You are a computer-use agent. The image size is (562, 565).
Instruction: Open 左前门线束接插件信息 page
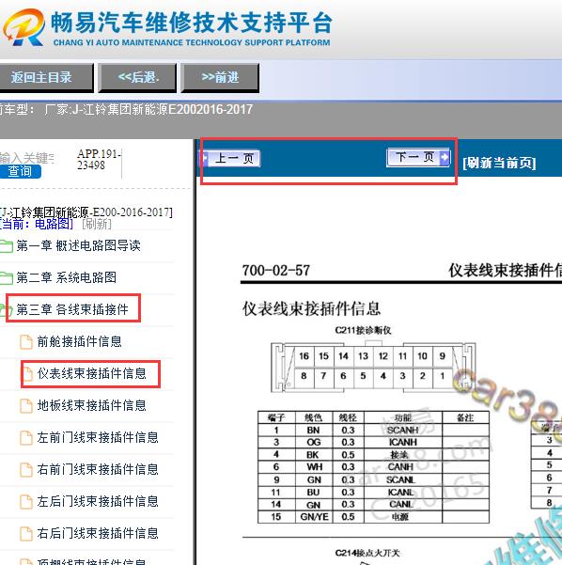(x=98, y=437)
